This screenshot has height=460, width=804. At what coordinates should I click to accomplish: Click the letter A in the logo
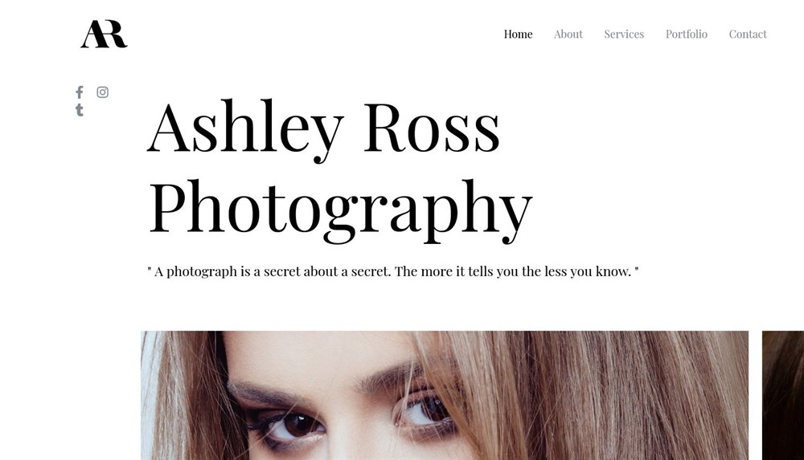coord(92,35)
